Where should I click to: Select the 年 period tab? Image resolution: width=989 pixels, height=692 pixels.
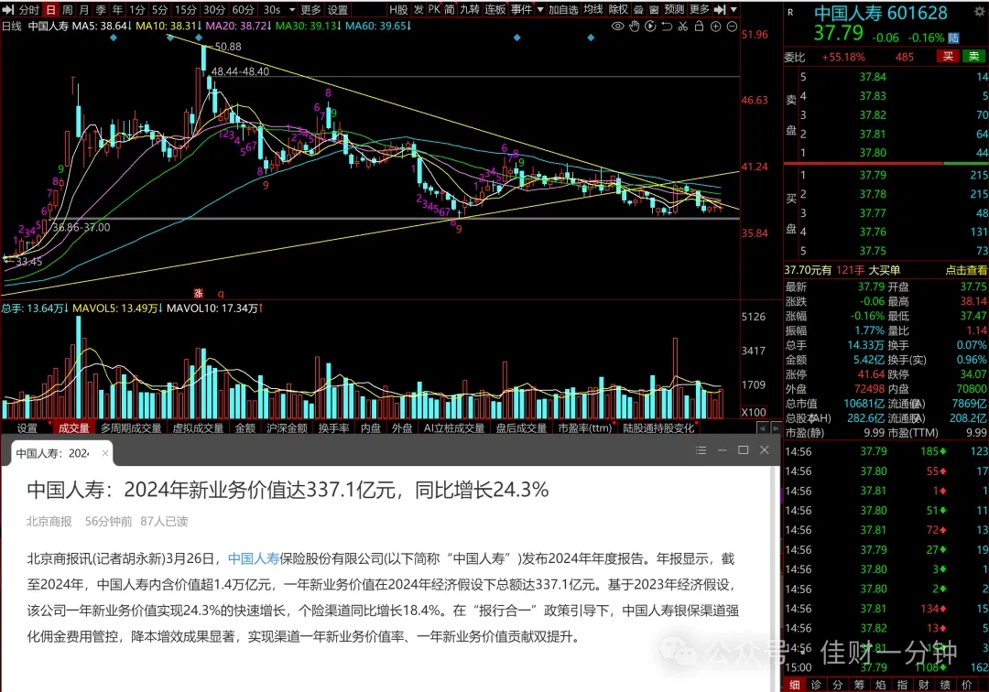point(117,9)
